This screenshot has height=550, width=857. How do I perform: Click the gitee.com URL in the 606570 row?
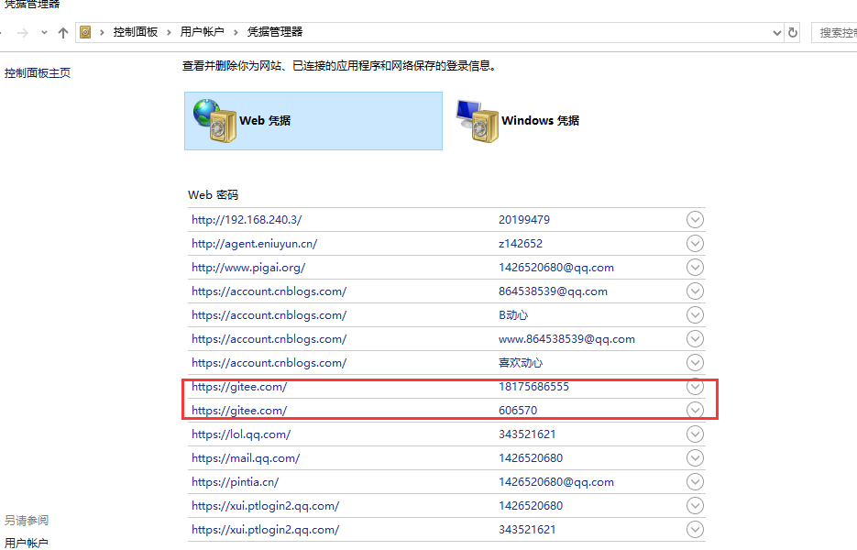(239, 411)
